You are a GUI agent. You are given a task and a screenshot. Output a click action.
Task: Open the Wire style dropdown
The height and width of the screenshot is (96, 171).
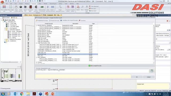point(93,9)
